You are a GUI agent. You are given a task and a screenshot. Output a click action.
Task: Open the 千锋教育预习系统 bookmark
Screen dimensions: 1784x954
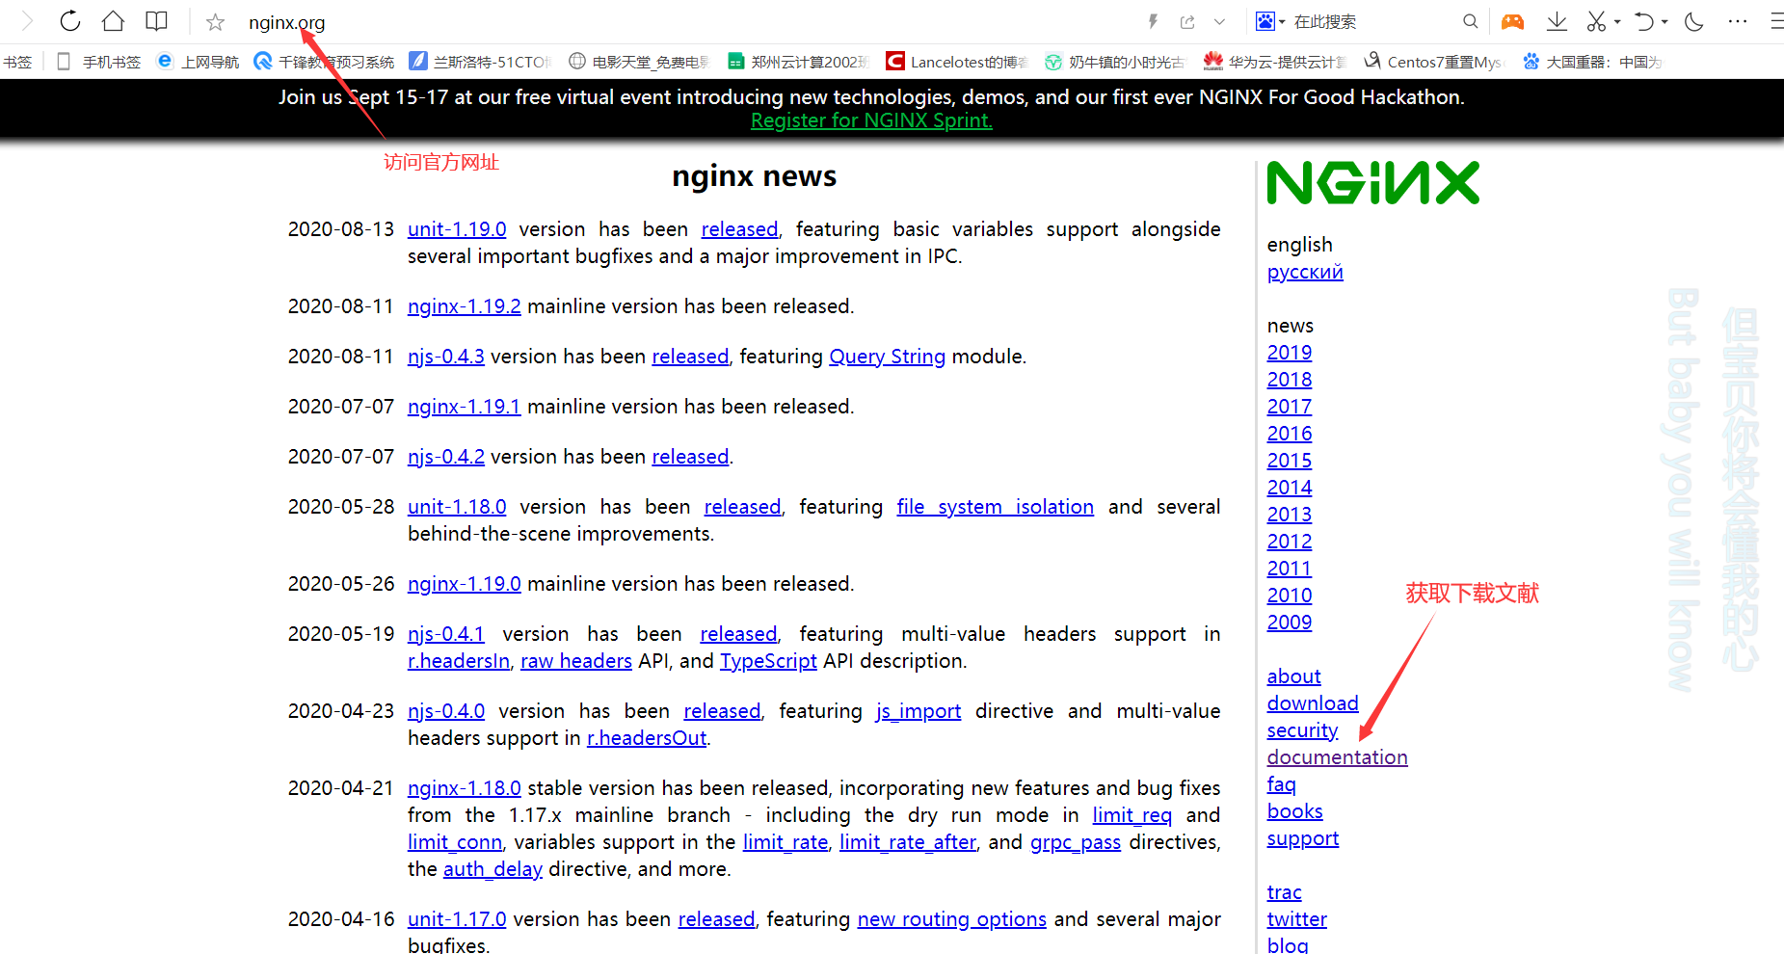[325, 62]
